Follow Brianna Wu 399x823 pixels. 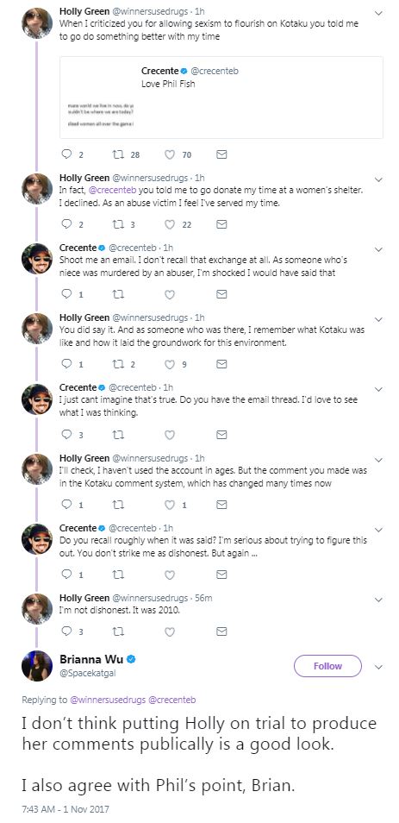pos(327,666)
